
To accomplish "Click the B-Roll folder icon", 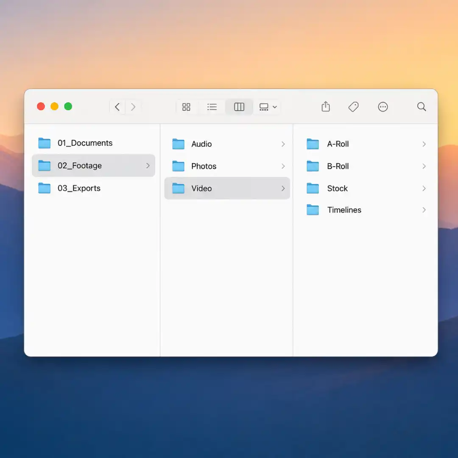I will click(x=313, y=166).
